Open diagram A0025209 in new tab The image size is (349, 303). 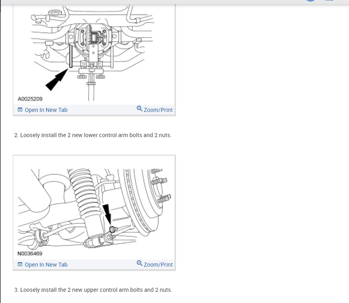(42, 110)
